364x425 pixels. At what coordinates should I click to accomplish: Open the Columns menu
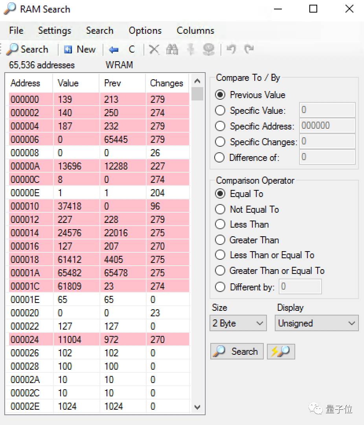[195, 30]
